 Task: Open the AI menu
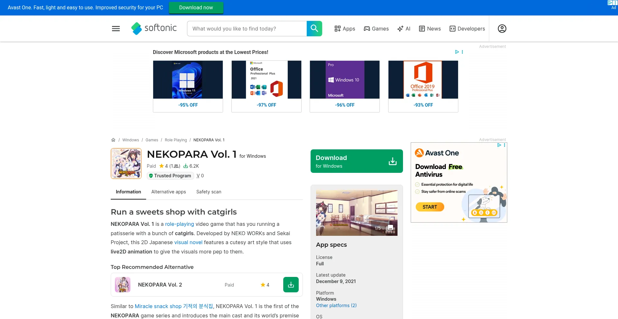coord(404,29)
